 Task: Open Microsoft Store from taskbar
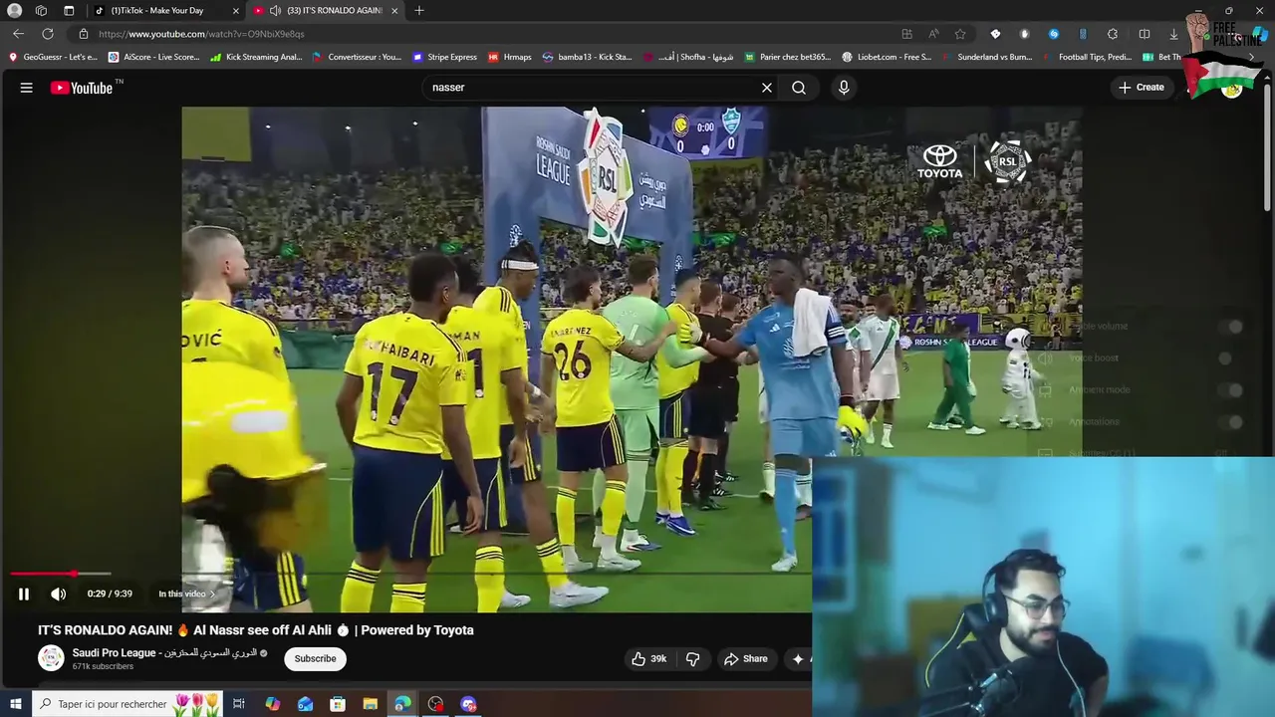pos(338,704)
